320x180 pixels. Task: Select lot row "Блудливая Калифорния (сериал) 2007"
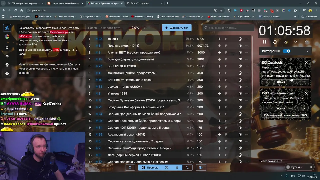[x=168, y=107]
